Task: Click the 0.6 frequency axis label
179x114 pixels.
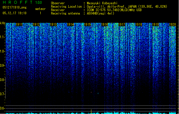Action: (3, 108)
